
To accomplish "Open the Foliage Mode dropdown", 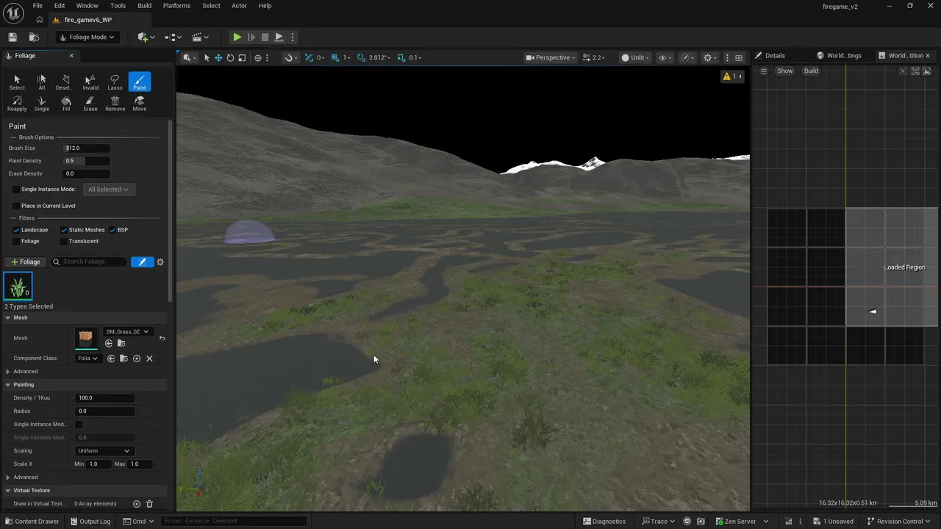I will 87,37.
